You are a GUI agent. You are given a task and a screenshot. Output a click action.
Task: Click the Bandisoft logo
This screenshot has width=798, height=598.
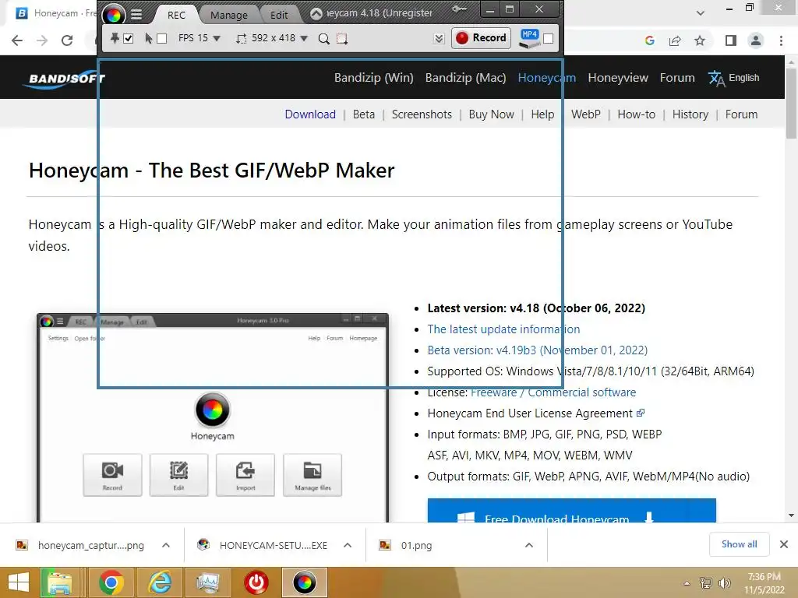64,79
